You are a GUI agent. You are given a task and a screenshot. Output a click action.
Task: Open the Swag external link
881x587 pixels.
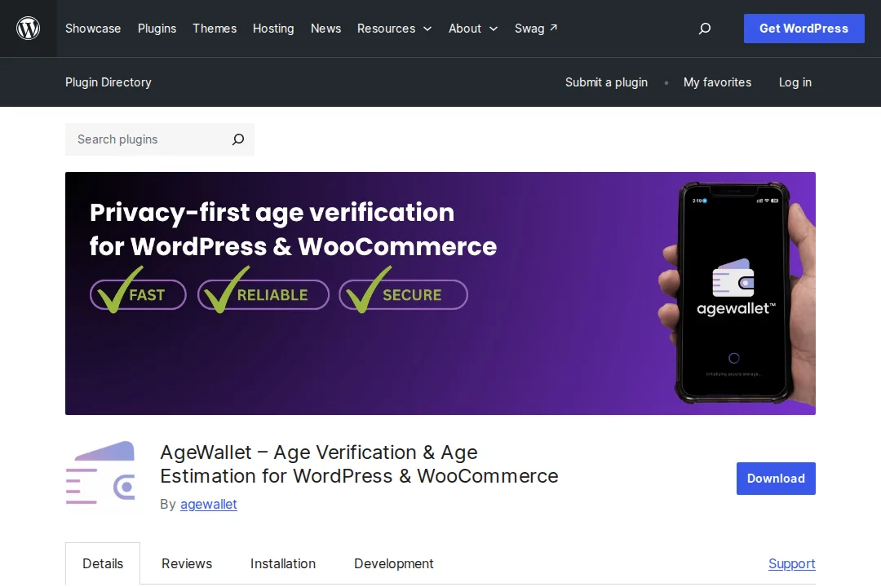tap(536, 28)
